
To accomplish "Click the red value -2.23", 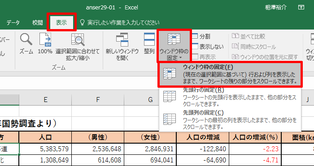I will [271, 149].
